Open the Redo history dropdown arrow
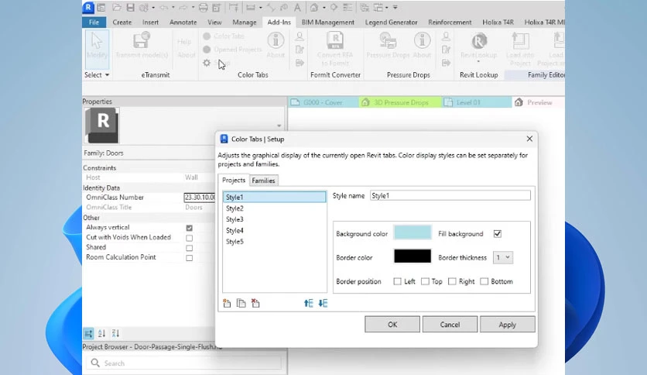 tap(192, 8)
